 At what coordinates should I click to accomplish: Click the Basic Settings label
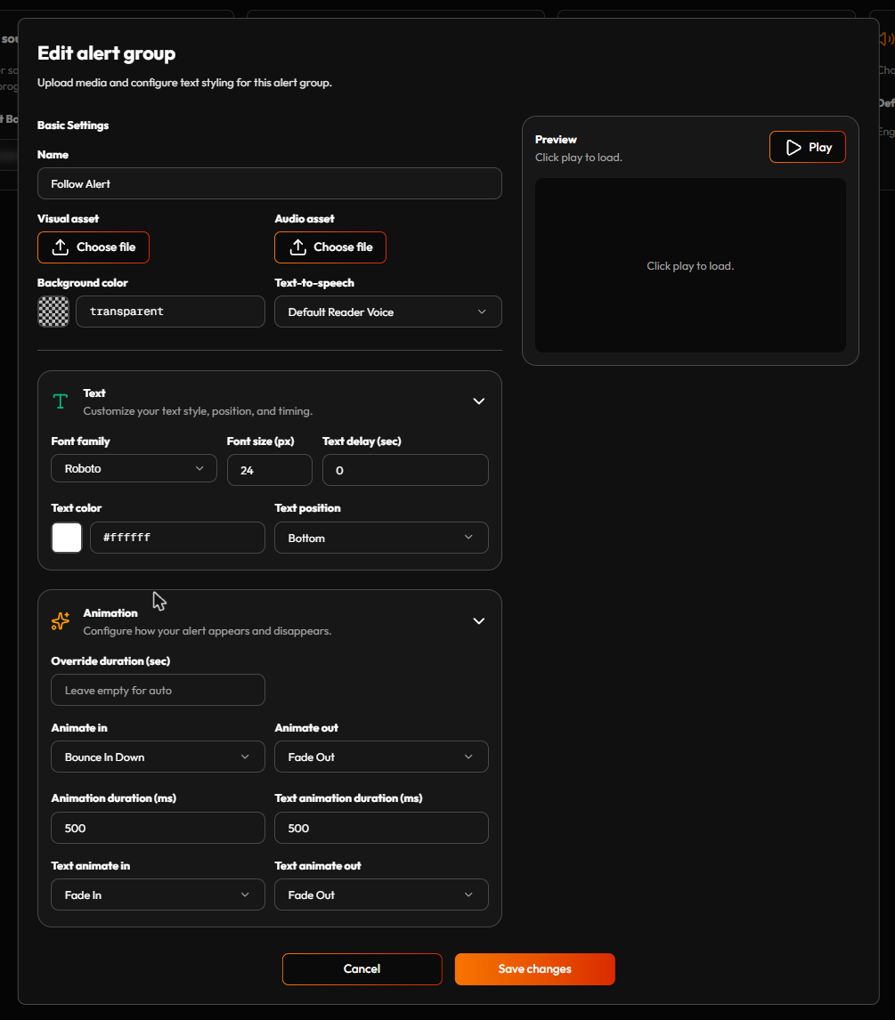(x=73, y=125)
